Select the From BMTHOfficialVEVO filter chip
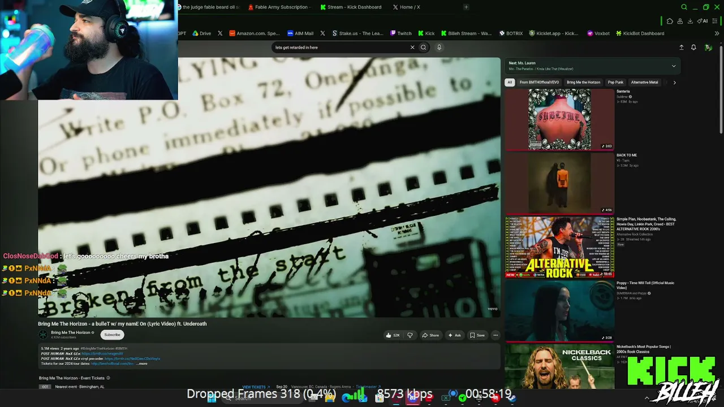The image size is (724, 407). tap(539, 83)
